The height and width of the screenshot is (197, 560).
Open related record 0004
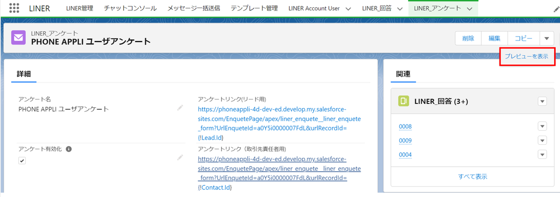point(405,155)
